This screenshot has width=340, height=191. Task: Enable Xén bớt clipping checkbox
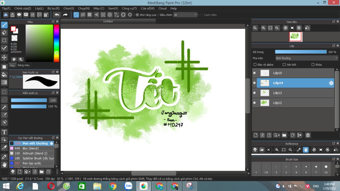pos(284,65)
